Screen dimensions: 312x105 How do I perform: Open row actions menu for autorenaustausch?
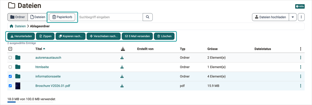click(x=300, y=58)
